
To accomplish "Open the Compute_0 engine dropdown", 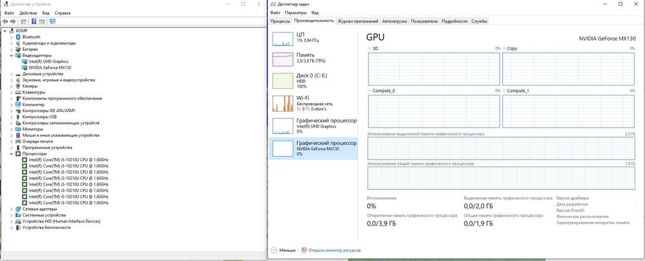I will [370, 91].
